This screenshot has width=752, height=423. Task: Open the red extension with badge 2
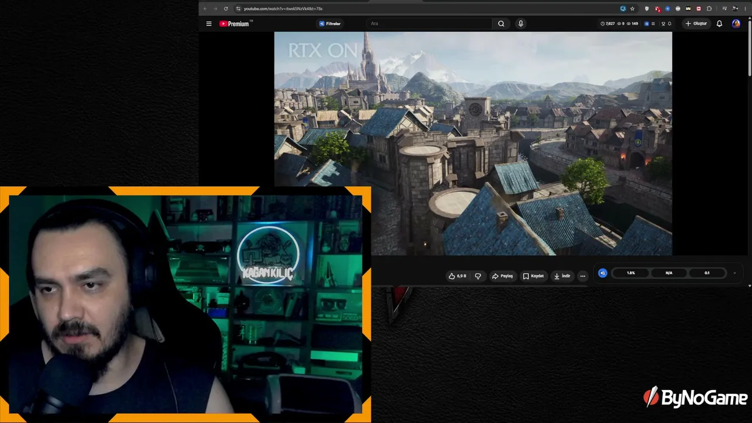coord(658,9)
